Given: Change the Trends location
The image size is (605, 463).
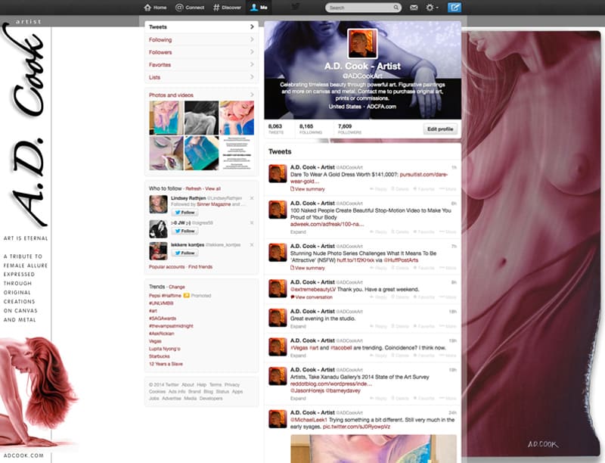Looking at the screenshot, I should (x=177, y=287).
